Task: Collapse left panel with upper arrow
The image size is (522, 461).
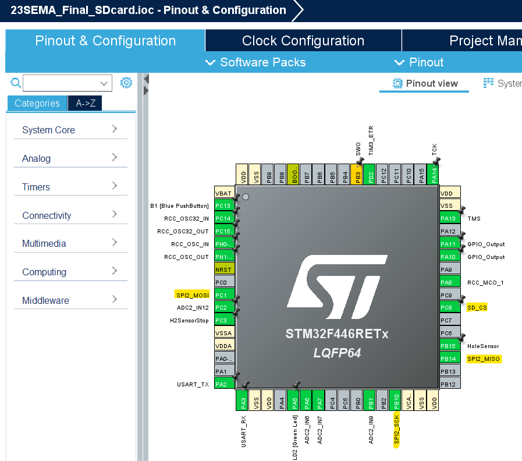Action: pos(146,79)
